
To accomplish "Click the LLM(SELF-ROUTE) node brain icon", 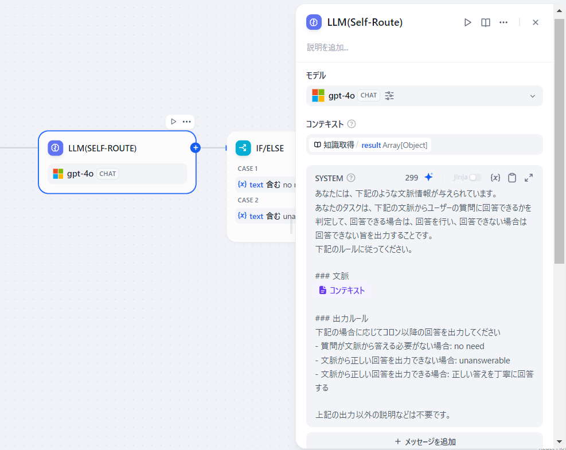I will [x=55, y=148].
